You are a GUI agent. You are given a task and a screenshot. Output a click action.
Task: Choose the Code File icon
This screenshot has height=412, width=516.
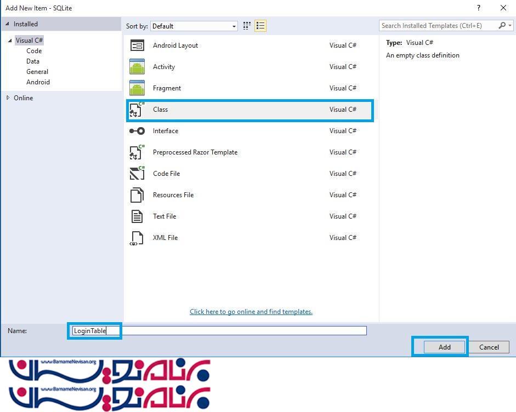click(137, 174)
